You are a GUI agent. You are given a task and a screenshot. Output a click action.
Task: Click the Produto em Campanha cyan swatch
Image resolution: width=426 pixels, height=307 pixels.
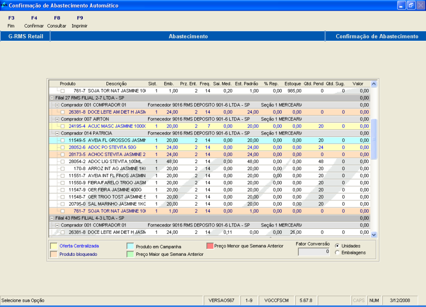[x=130, y=246]
